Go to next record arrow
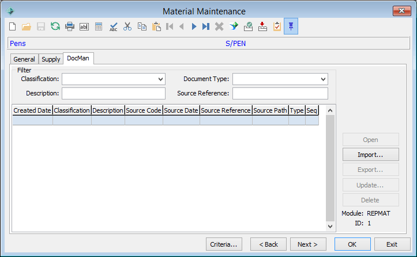The width and height of the screenshot is (417, 257). (x=194, y=26)
